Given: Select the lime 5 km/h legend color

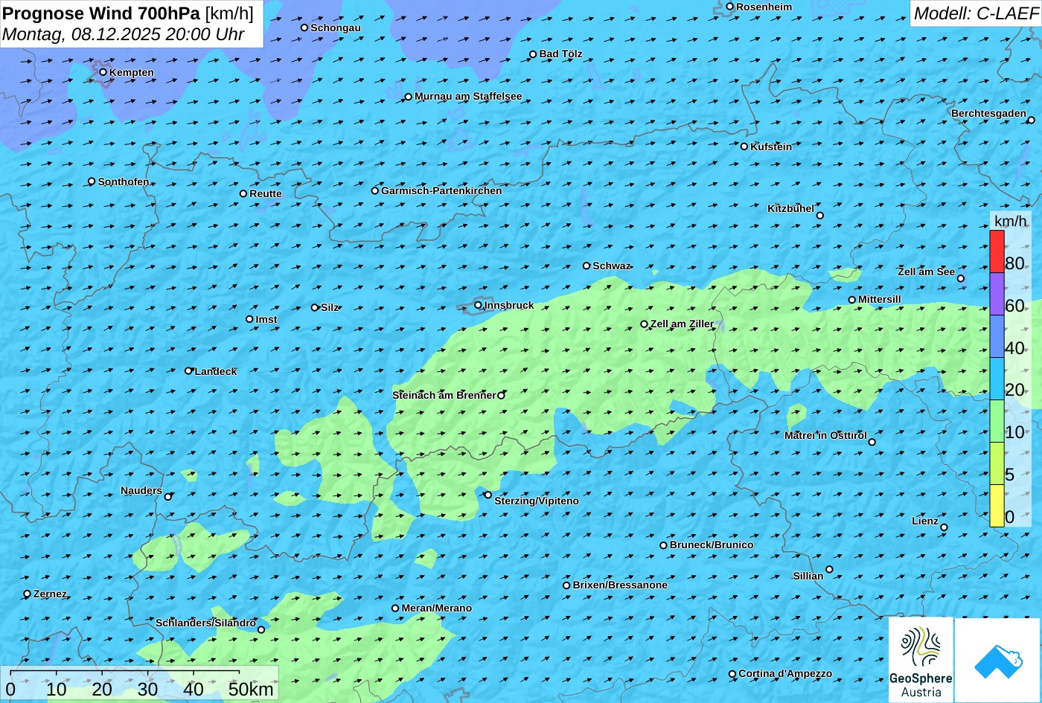Looking at the screenshot, I should click(997, 463).
